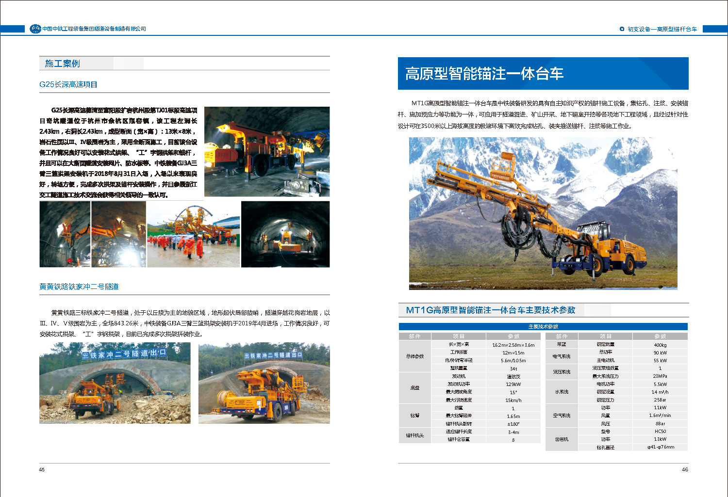Image resolution: width=728 pixels, height=497 pixels.
Task: Select the 凿岩机 table row label
Action: pyautogui.click(x=562, y=439)
